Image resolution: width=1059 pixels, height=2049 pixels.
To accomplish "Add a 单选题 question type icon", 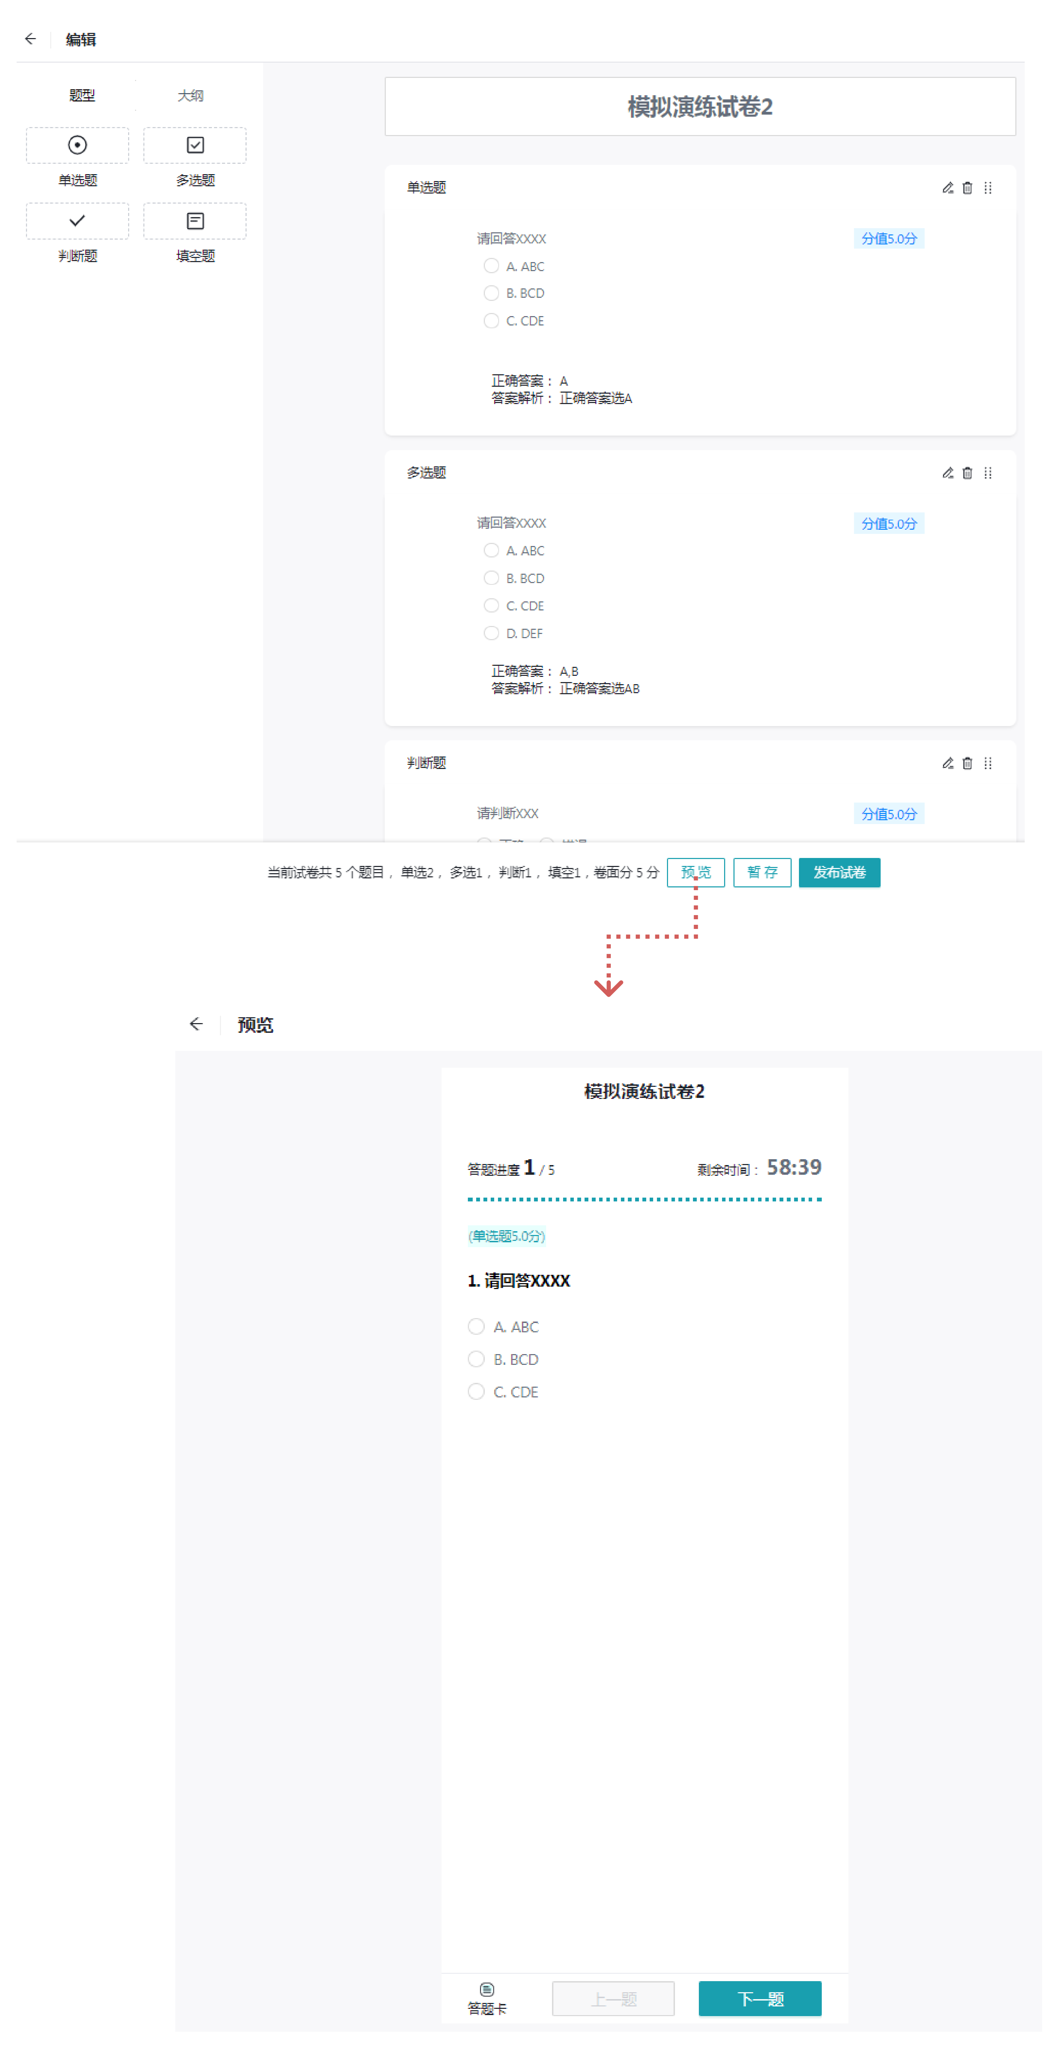I will tap(77, 145).
